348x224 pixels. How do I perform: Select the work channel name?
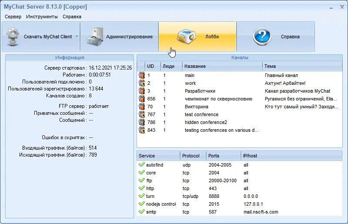coord(191,83)
